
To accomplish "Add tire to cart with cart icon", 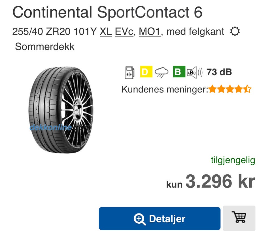I will [x=239, y=218].
